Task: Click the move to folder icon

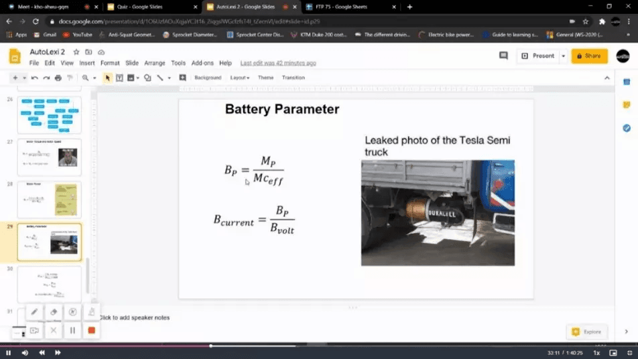Action: point(88,52)
